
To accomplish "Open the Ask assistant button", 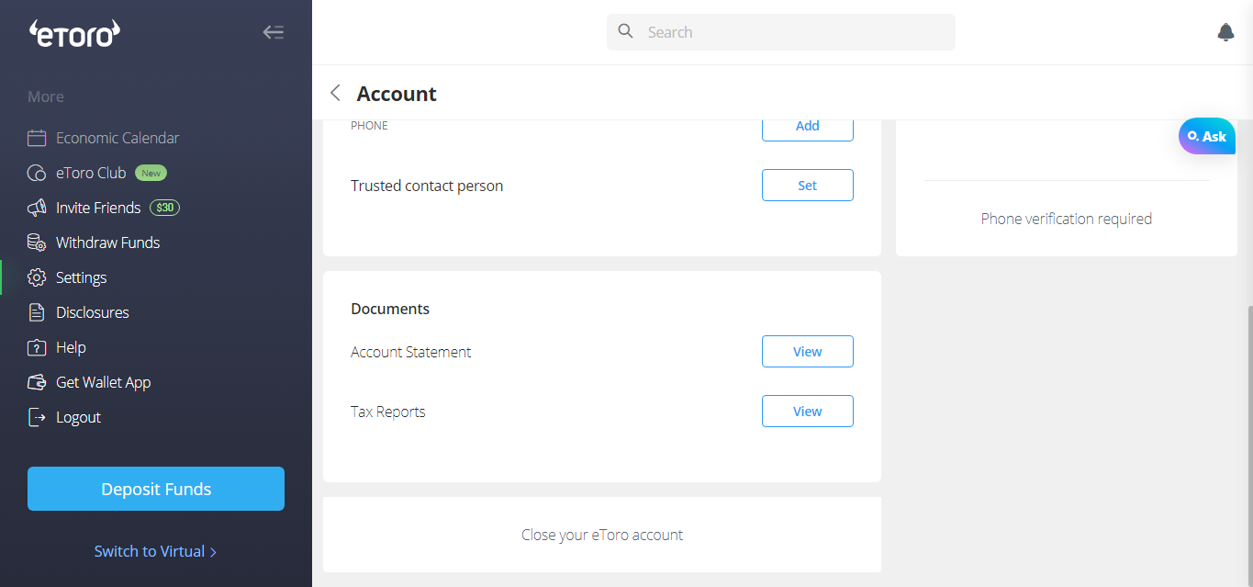I will [x=1207, y=136].
